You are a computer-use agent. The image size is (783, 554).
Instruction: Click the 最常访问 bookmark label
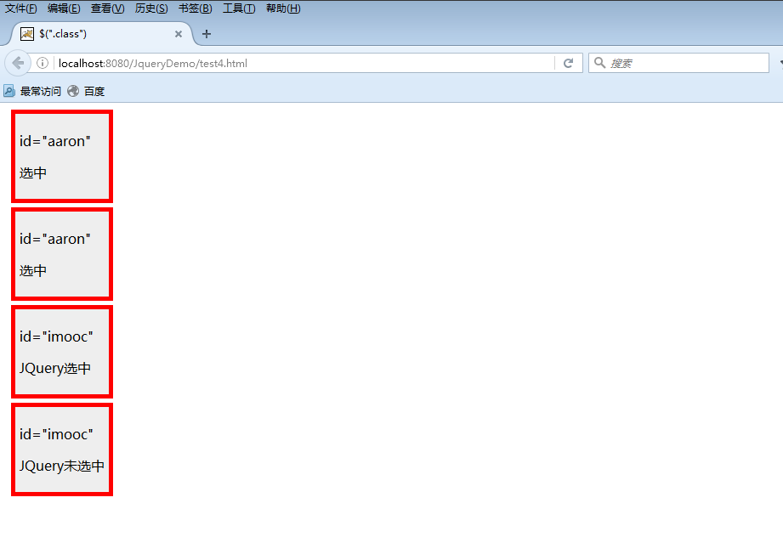coord(41,91)
